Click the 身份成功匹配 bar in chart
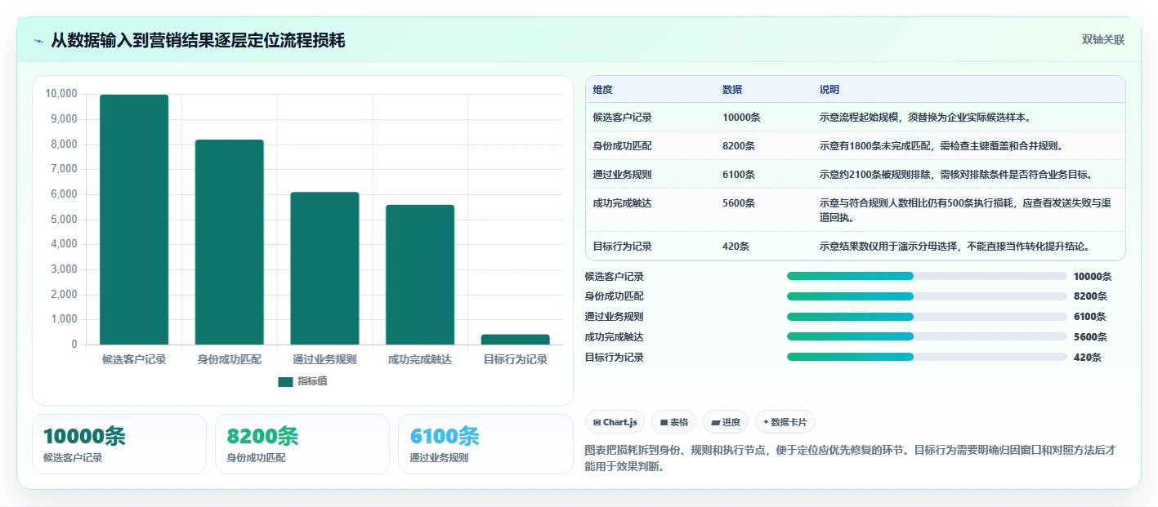1158x507 pixels. [230, 242]
